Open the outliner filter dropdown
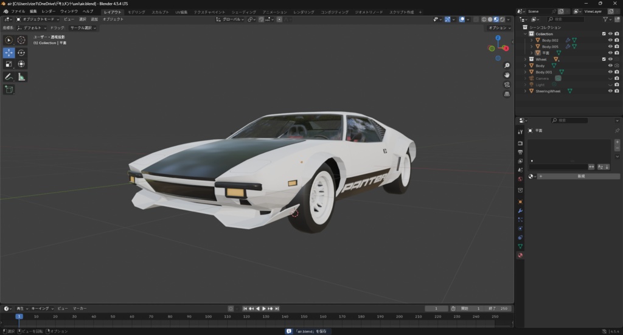 click(x=608, y=19)
